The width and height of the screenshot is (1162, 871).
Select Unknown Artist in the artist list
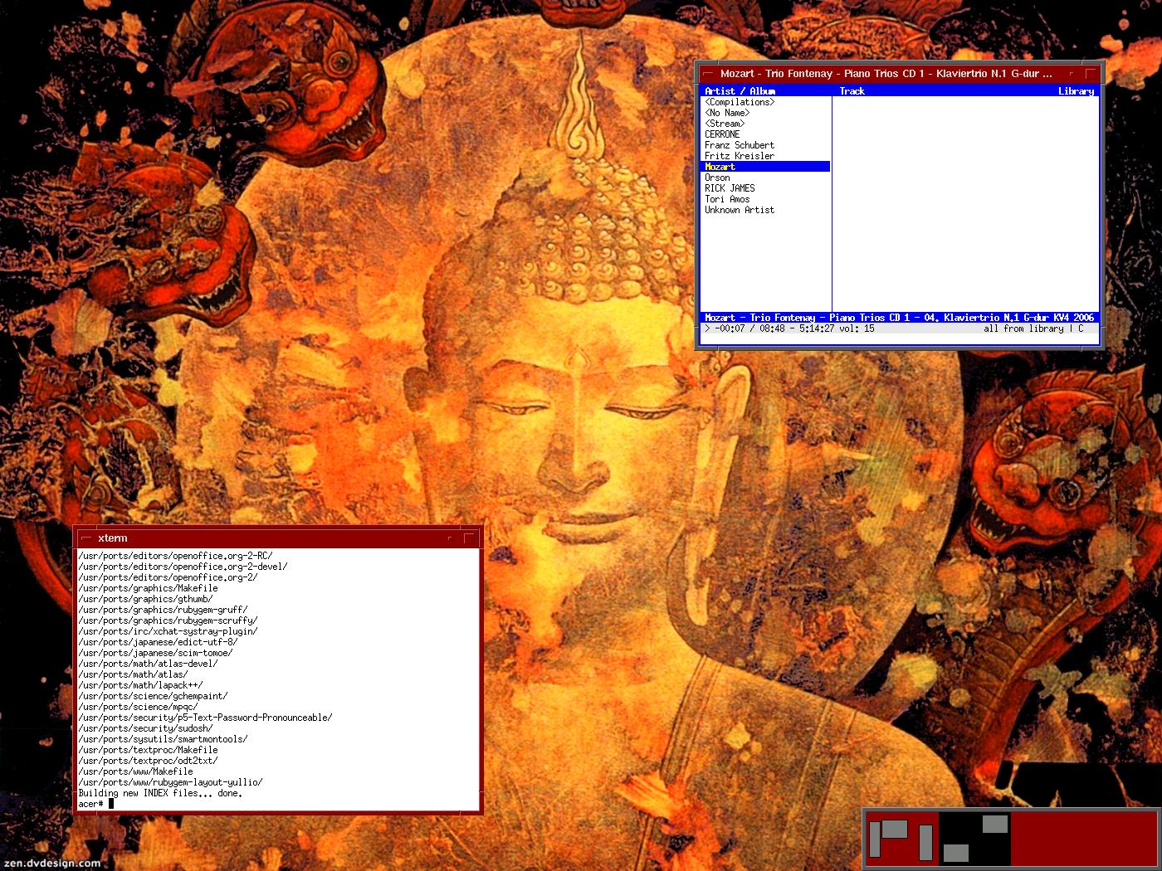[x=740, y=210]
